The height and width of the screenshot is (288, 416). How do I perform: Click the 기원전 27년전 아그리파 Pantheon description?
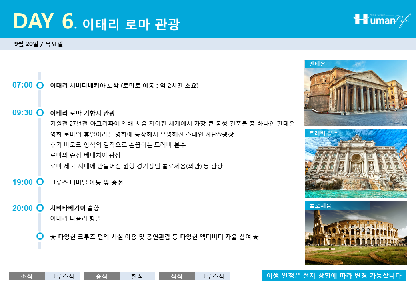pos(172,124)
